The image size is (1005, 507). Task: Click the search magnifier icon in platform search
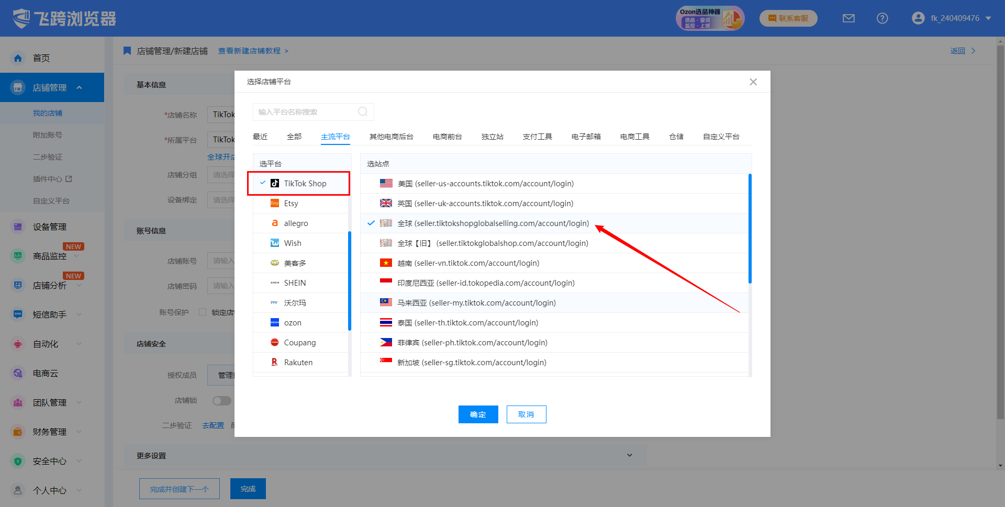pyautogui.click(x=363, y=112)
